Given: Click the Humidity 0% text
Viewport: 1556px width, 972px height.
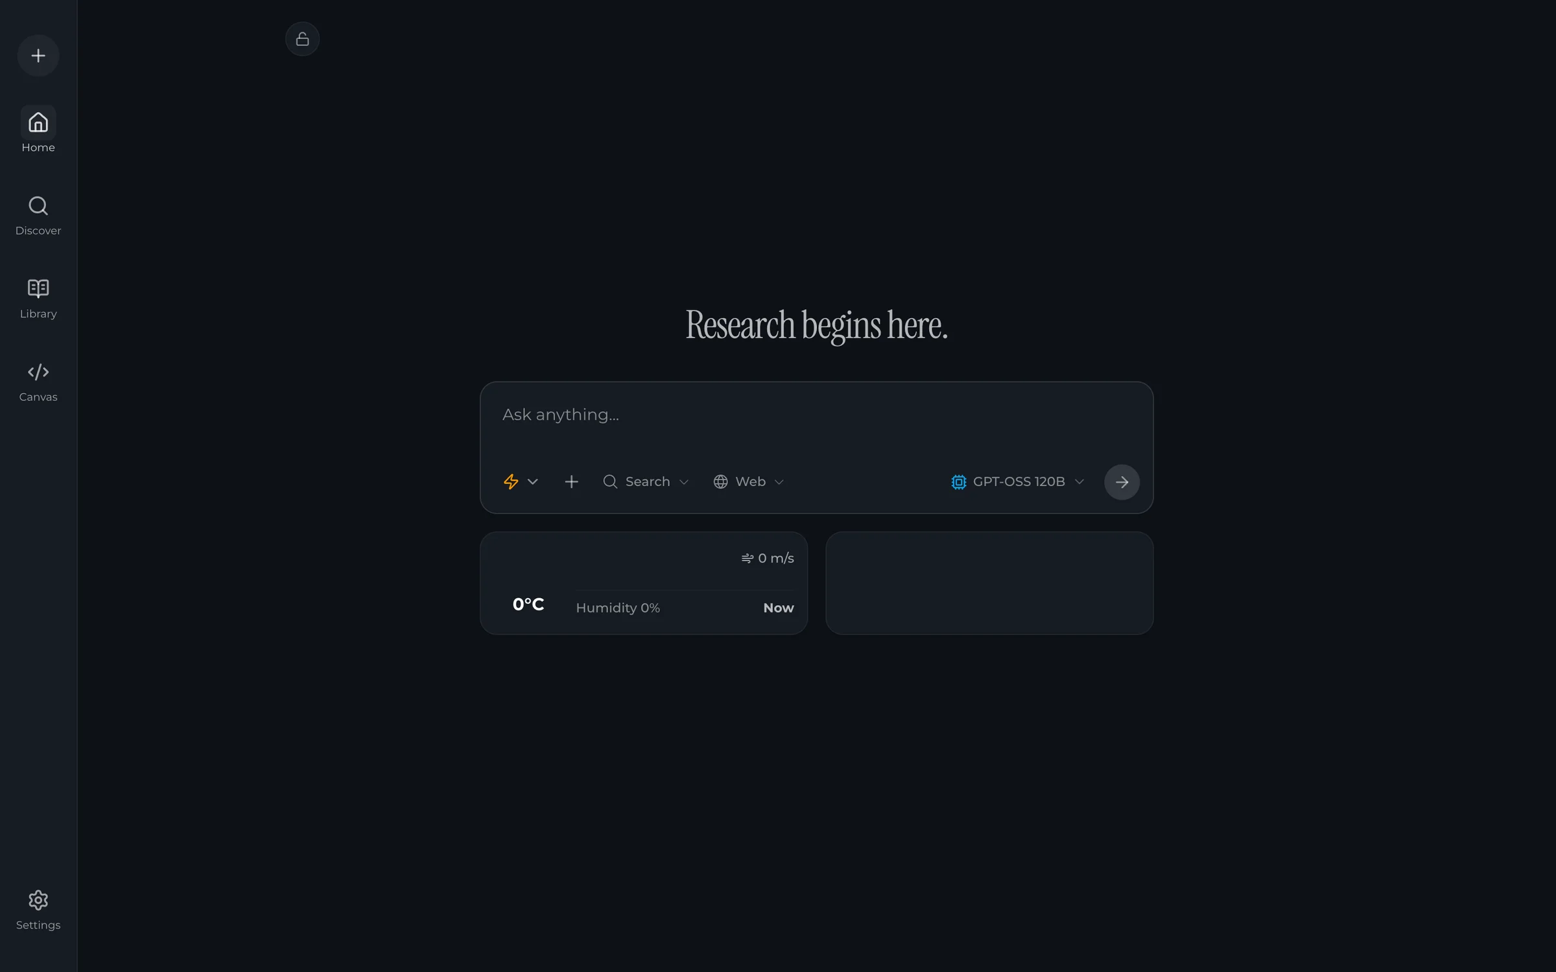Looking at the screenshot, I should [618, 608].
